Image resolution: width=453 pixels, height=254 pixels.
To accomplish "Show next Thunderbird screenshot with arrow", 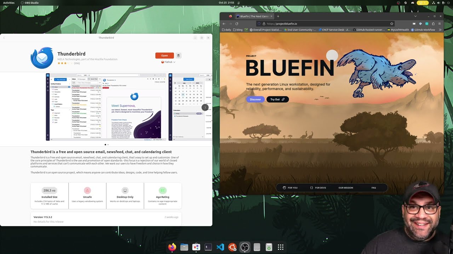I will [205, 107].
